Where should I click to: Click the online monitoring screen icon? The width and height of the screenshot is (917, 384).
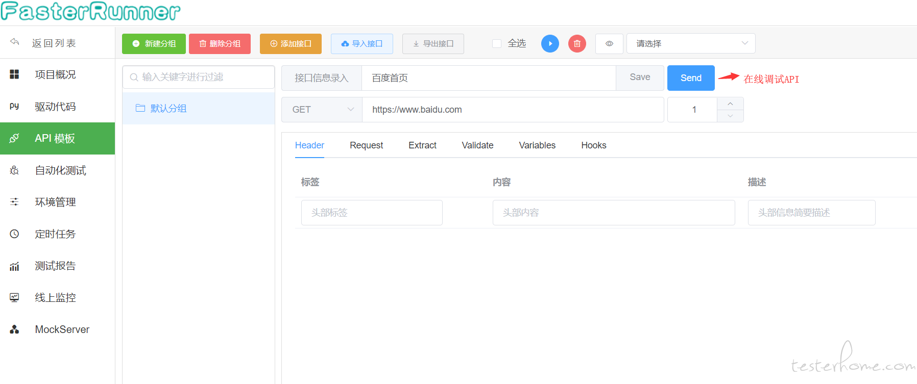tap(14, 297)
